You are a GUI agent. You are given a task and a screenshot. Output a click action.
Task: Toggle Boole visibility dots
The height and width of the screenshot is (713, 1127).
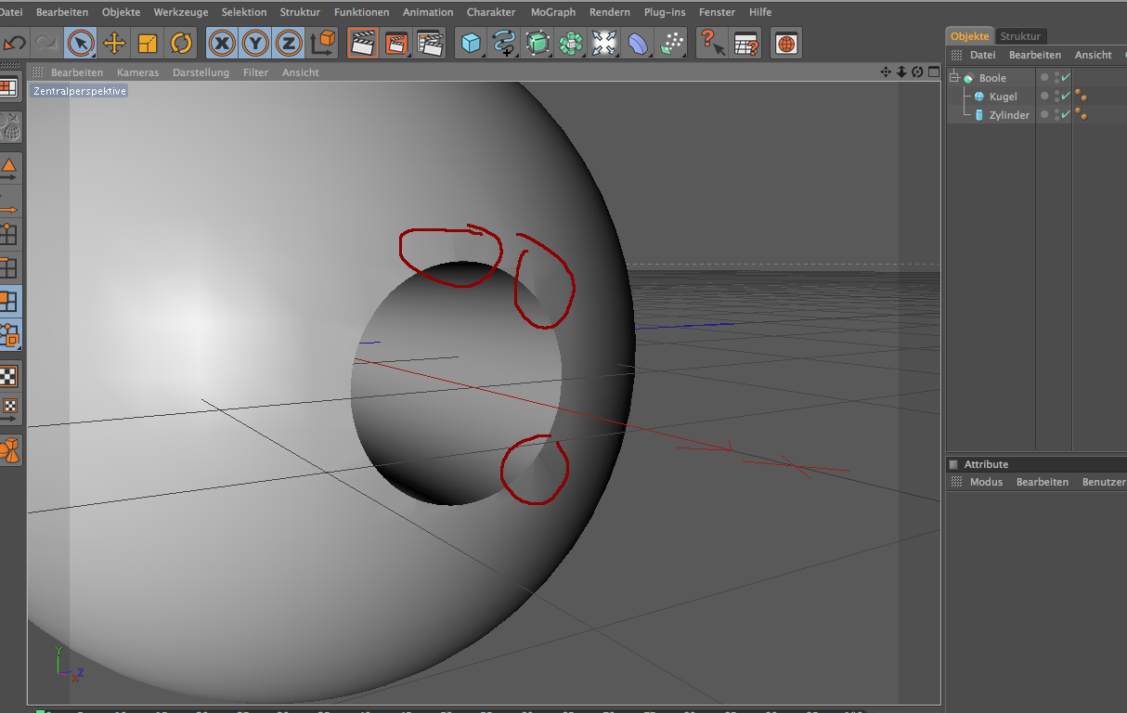(x=1056, y=78)
